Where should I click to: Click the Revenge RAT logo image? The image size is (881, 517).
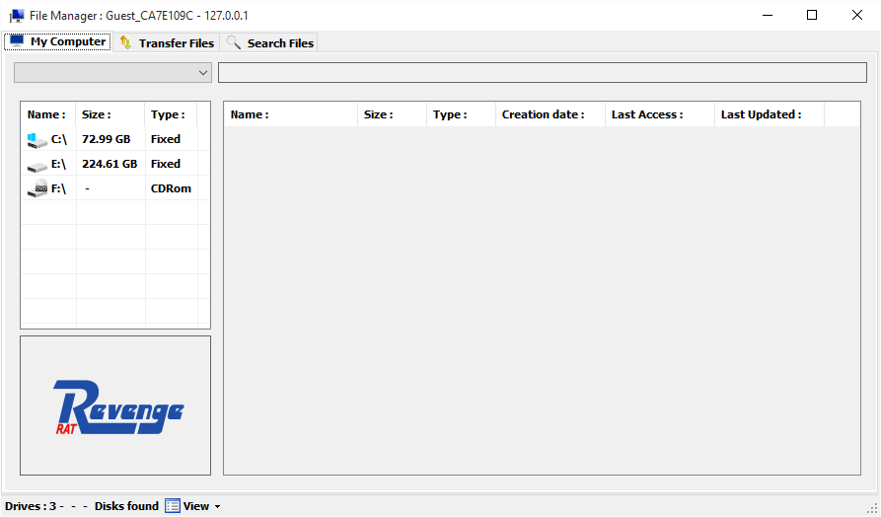point(118,407)
